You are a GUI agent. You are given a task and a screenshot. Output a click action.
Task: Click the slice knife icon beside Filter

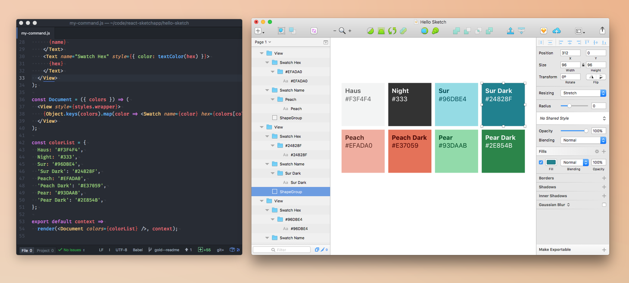324,250
